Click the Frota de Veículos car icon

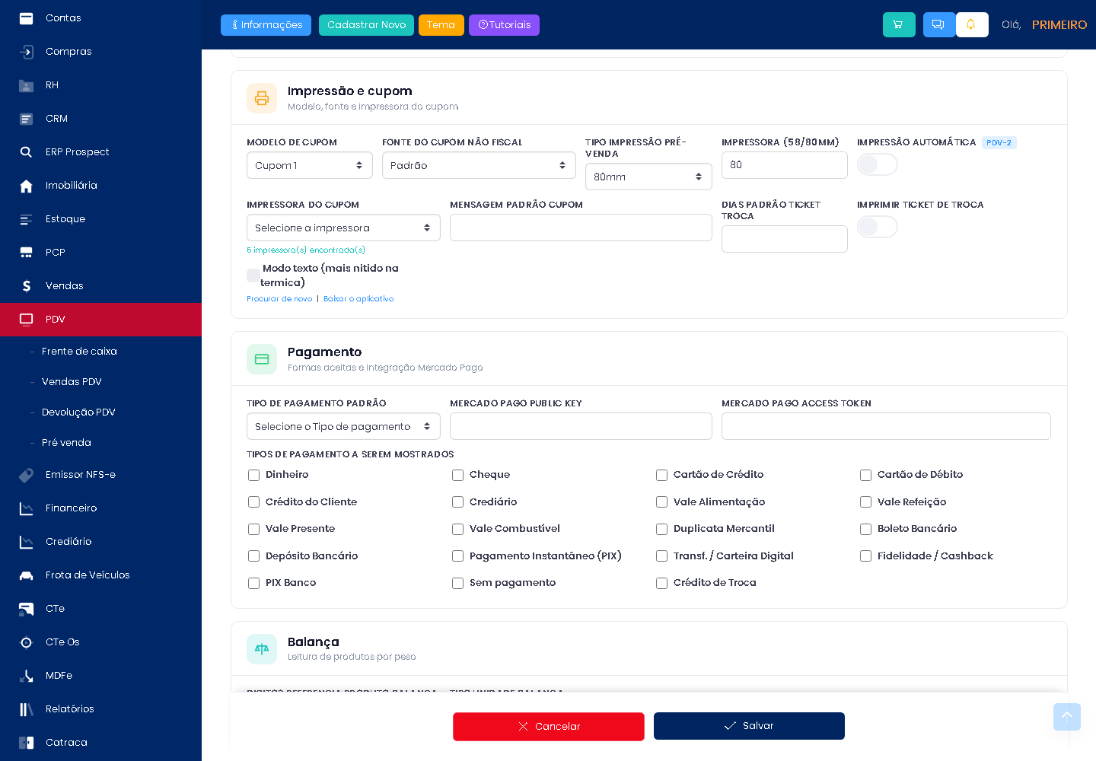click(x=26, y=575)
